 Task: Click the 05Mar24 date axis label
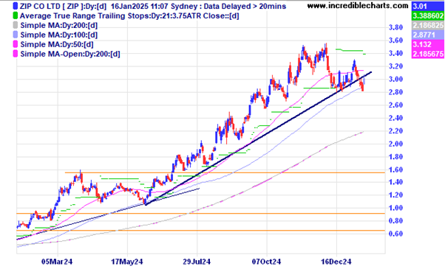coord(57,262)
